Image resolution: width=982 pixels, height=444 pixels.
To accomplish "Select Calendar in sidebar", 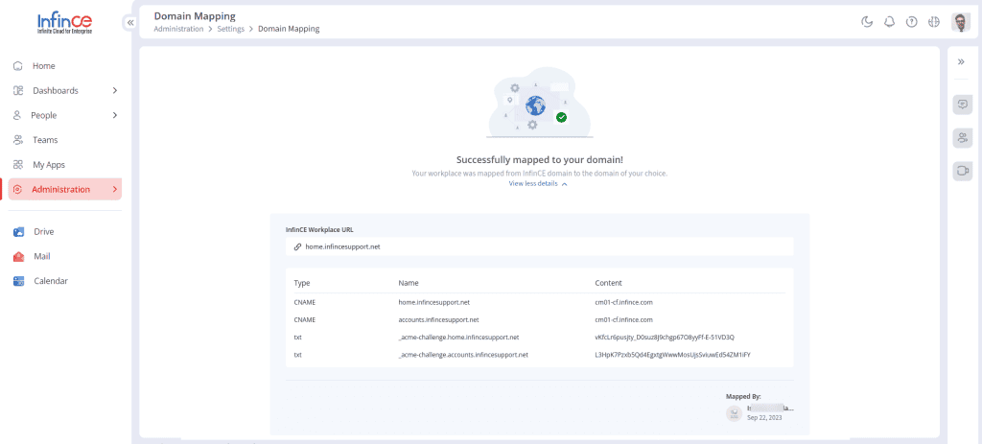I will point(51,281).
